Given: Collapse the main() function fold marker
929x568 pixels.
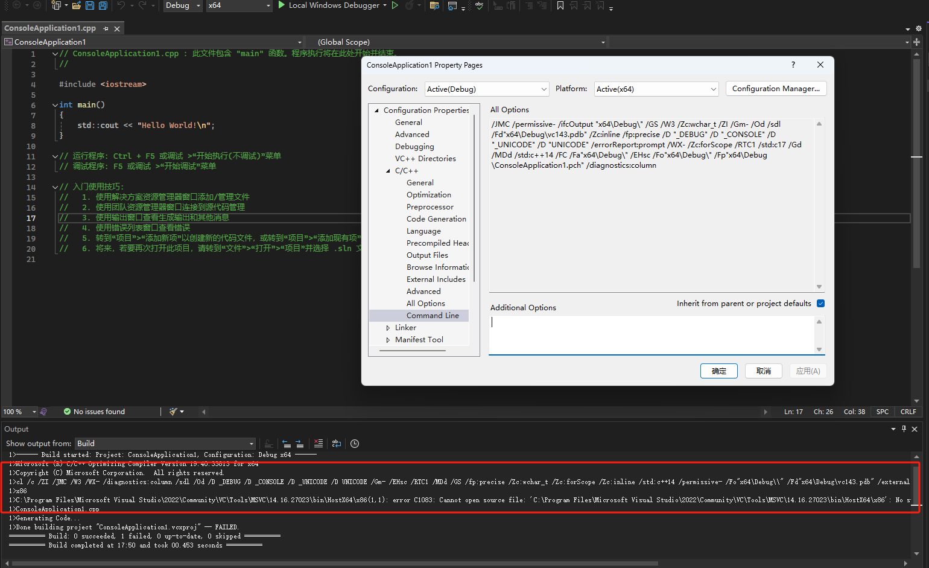Looking at the screenshot, I should [55, 105].
